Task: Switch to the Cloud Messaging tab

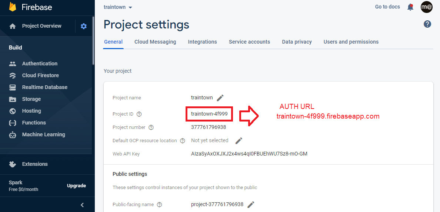Action: click(x=155, y=42)
